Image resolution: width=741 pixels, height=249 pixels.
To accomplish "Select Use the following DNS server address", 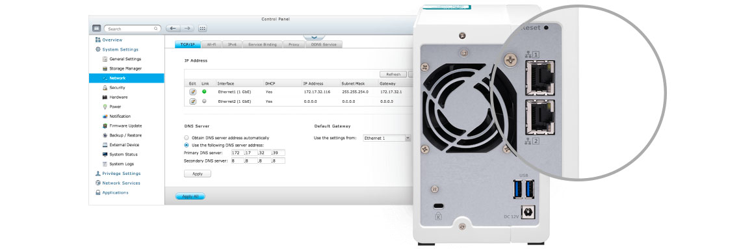I will 186,145.
